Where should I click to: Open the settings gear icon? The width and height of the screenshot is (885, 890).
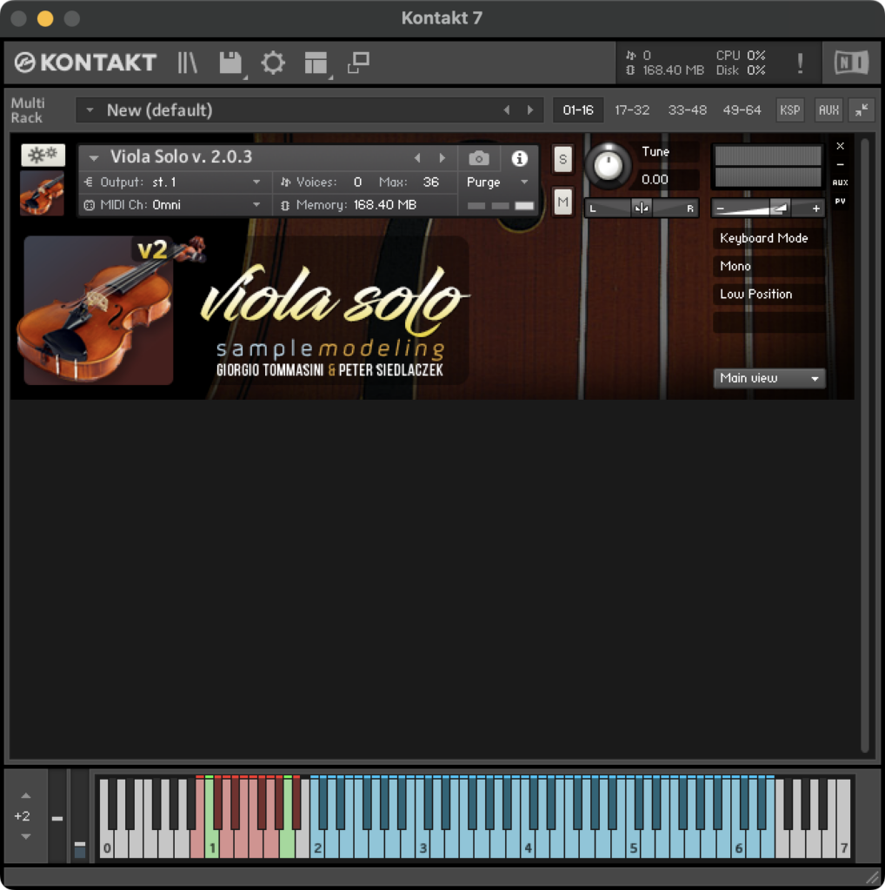273,63
